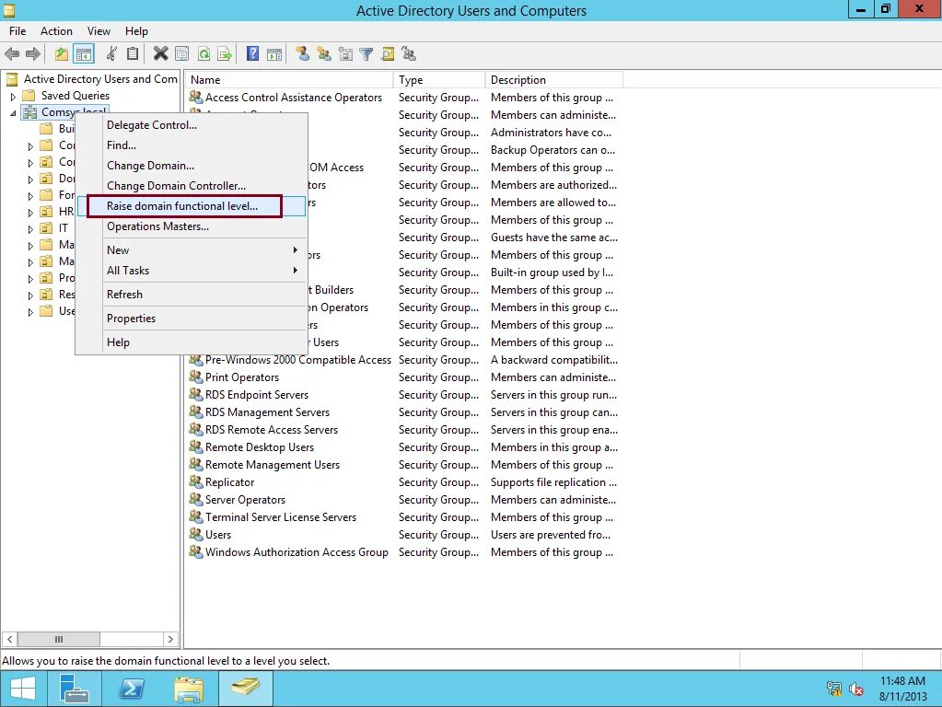
Task: Open the All Tasks submenu
Action: tap(192, 271)
